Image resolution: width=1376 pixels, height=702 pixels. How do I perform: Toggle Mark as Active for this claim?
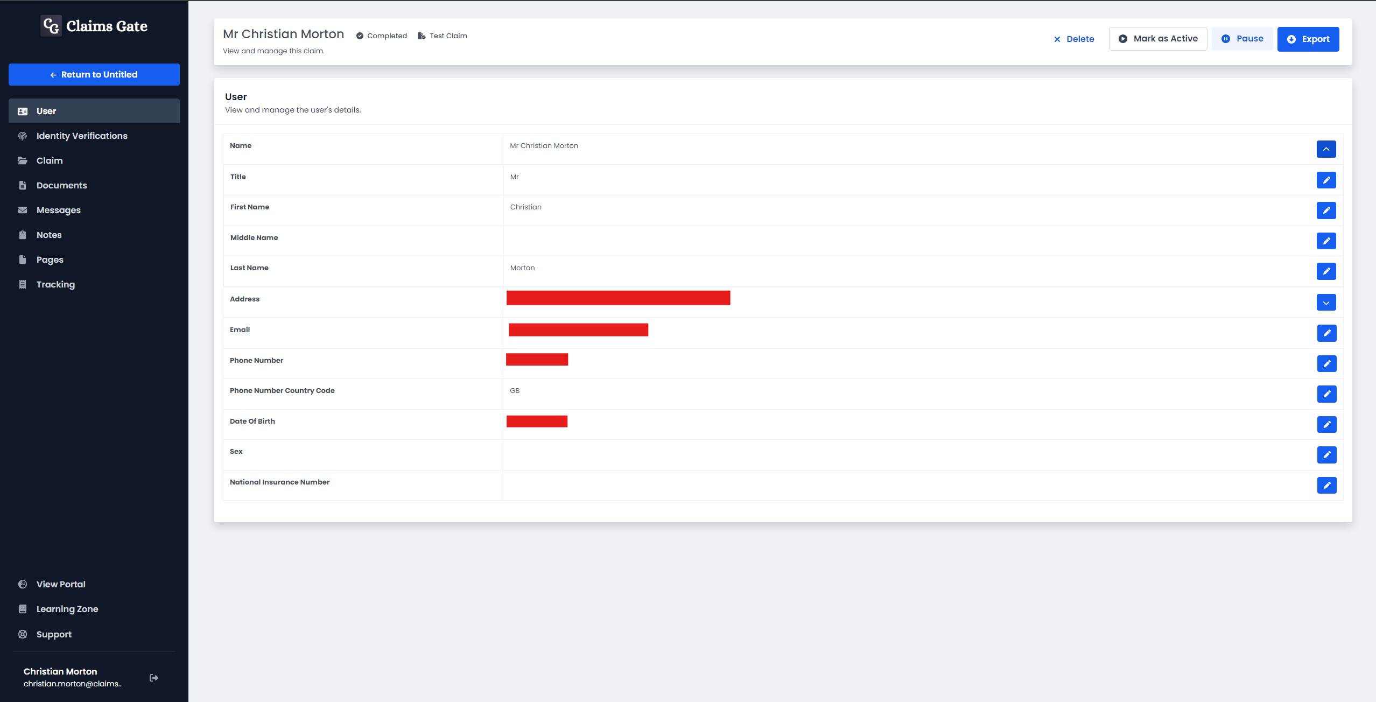[x=1160, y=39]
